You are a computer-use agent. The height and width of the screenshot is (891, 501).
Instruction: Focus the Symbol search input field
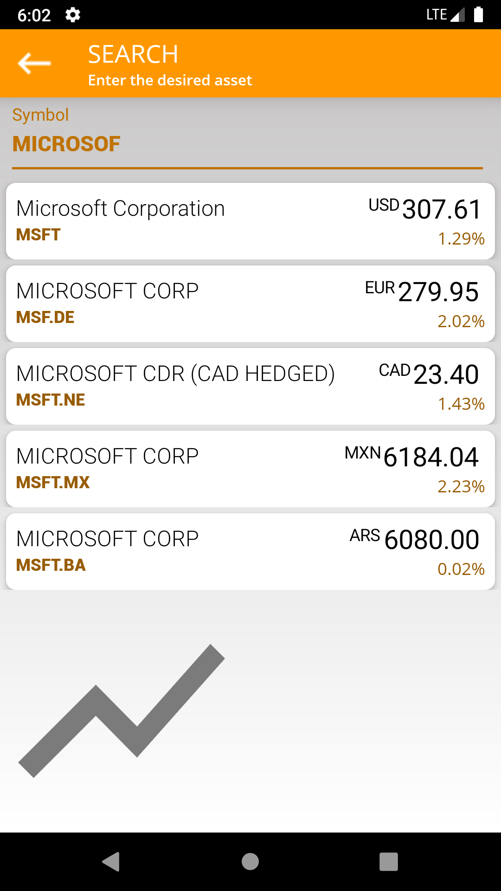pos(247,144)
